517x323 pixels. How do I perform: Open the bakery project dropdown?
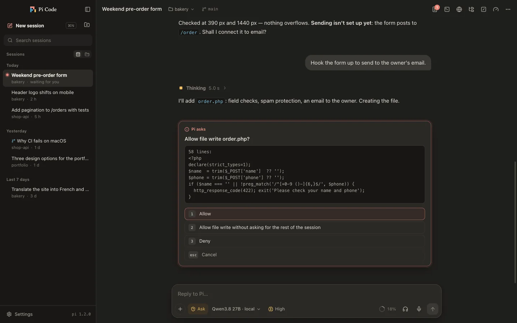pos(181,9)
